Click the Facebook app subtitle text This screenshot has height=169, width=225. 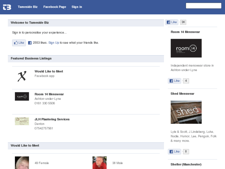point(45,76)
